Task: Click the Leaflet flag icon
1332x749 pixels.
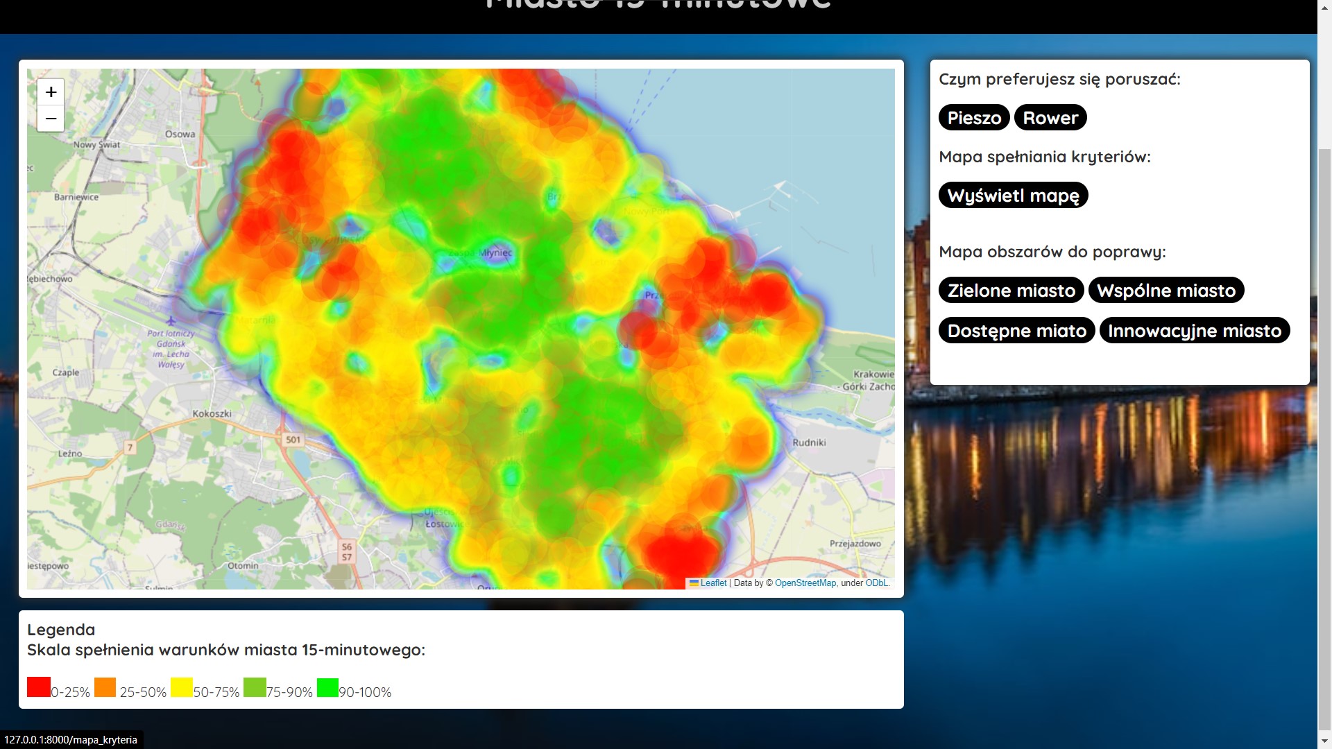Action: coord(694,583)
